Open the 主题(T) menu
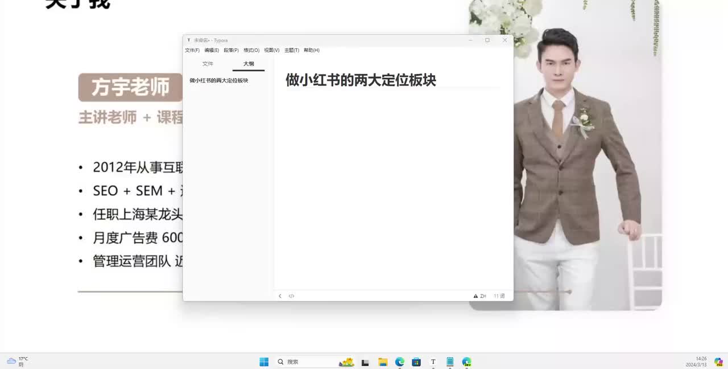728x369 pixels. point(292,50)
